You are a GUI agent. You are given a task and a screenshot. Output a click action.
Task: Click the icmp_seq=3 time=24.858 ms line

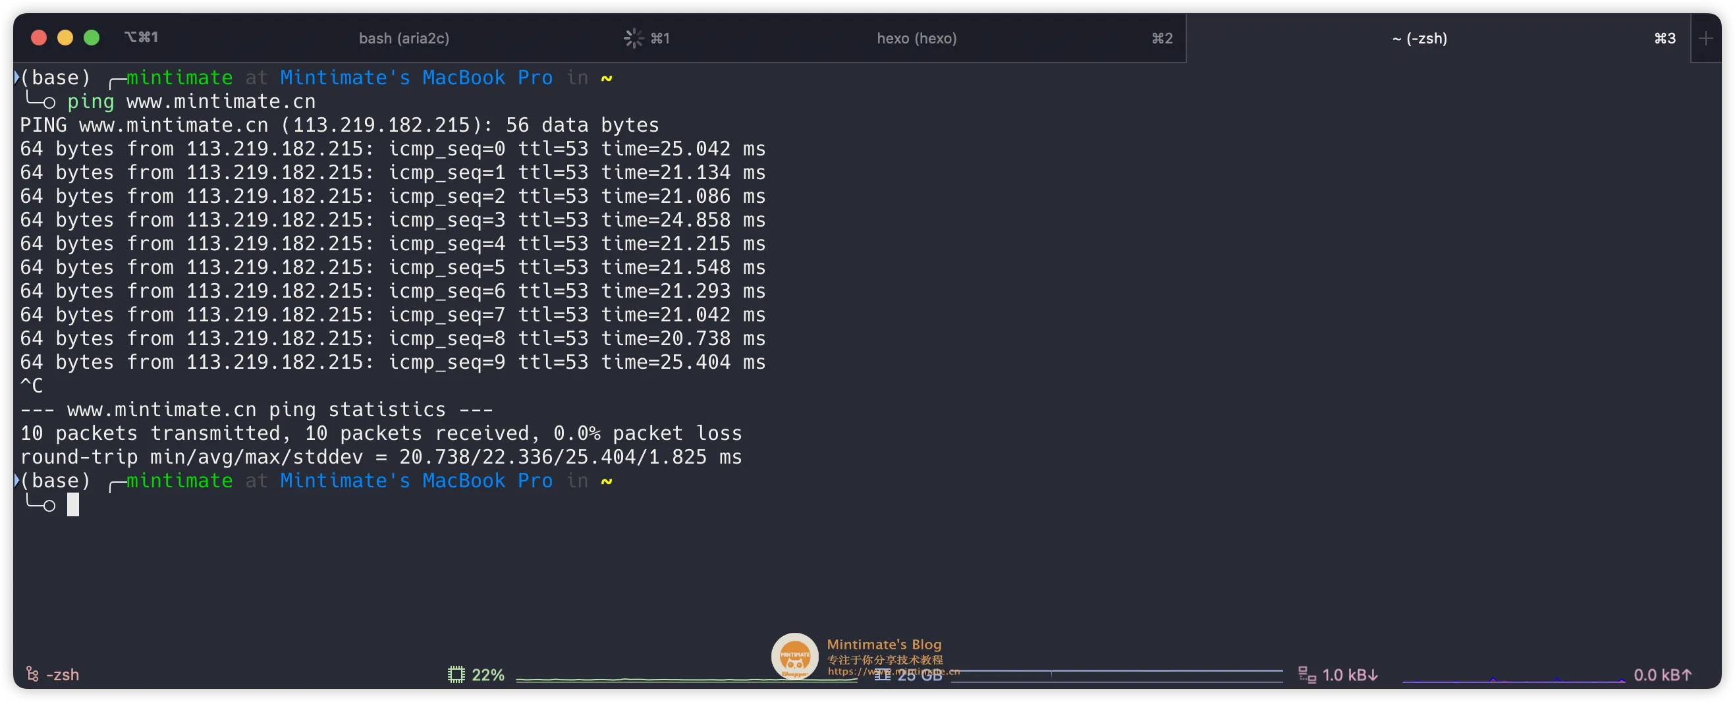pyautogui.click(x=392, y=220)
